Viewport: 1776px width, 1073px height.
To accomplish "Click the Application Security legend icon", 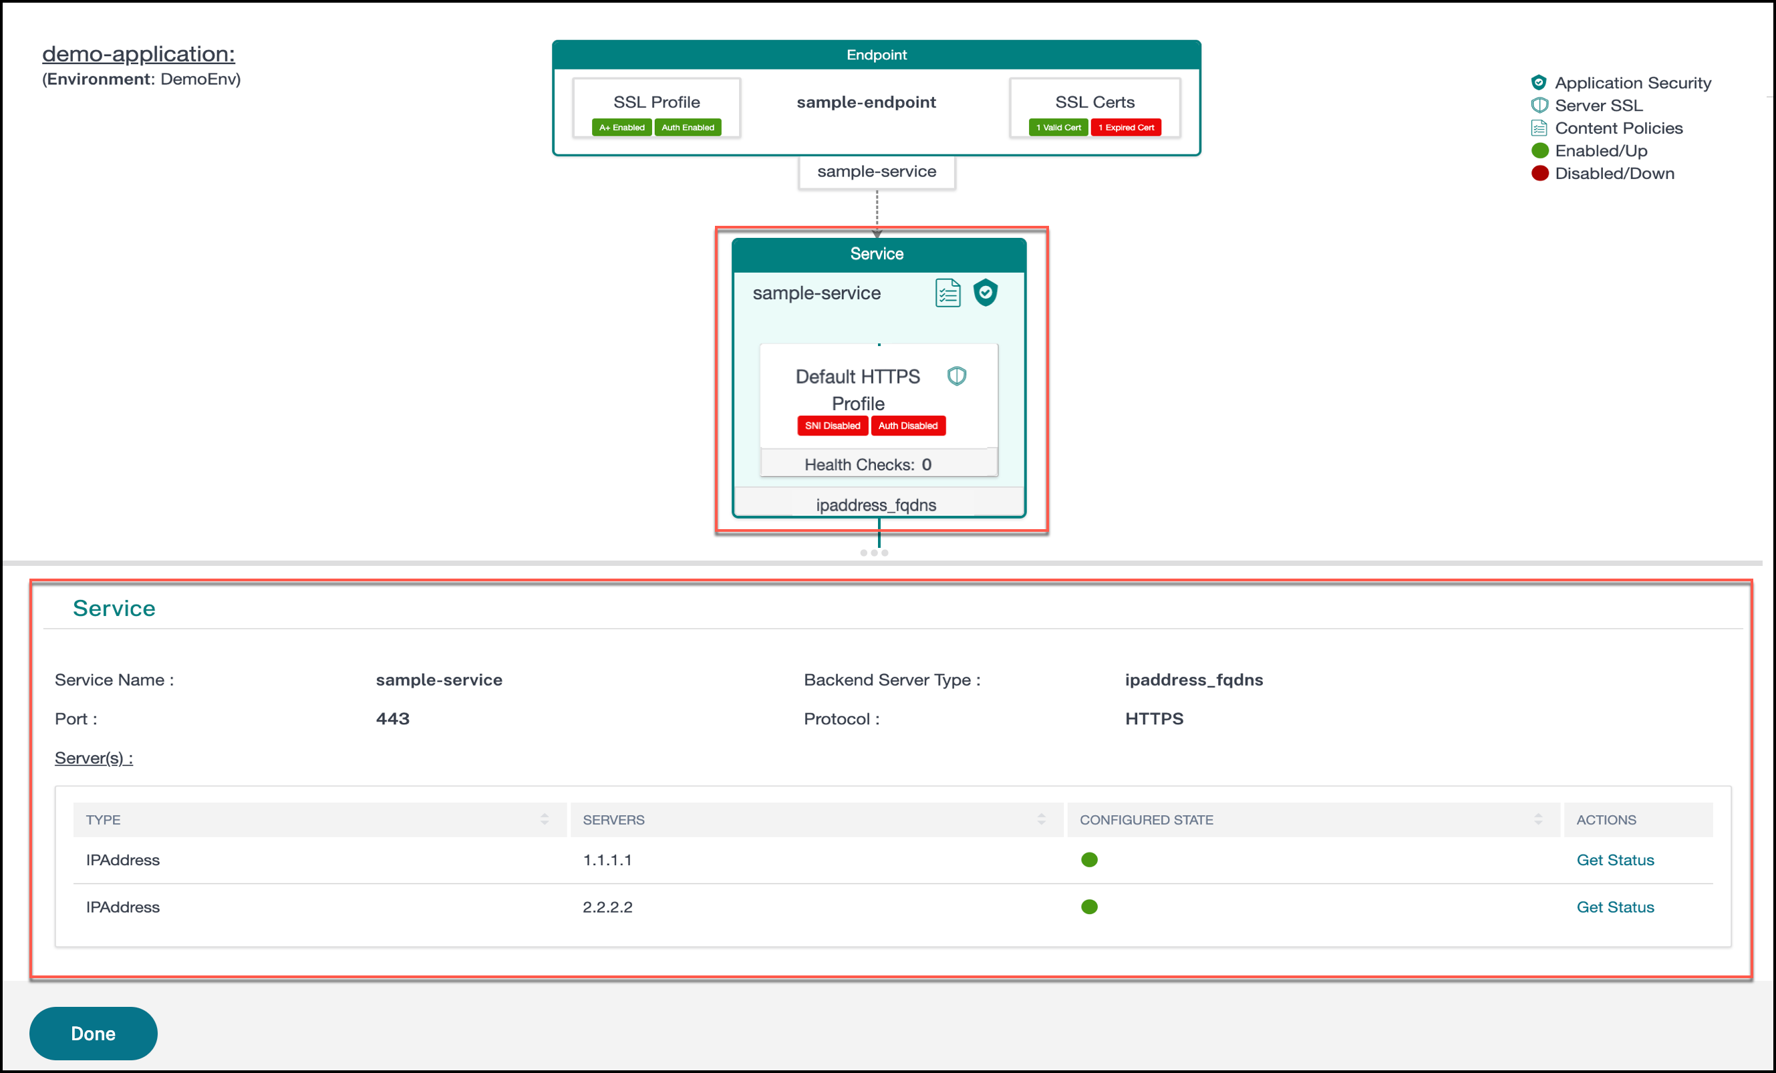I will click(1539, 82).
